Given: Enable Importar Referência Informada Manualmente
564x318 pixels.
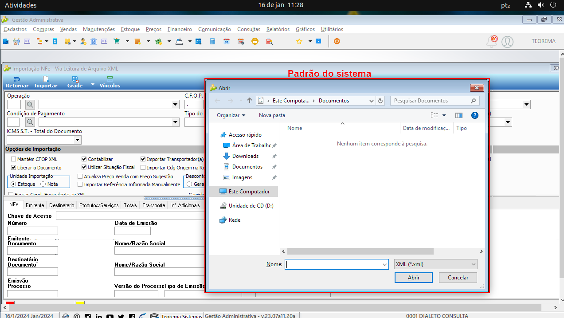Looking at the screenshot, I should point(80,185).
